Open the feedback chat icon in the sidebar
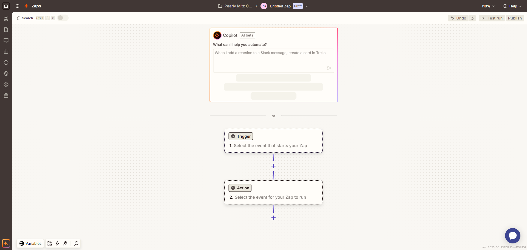 point(6,41)
